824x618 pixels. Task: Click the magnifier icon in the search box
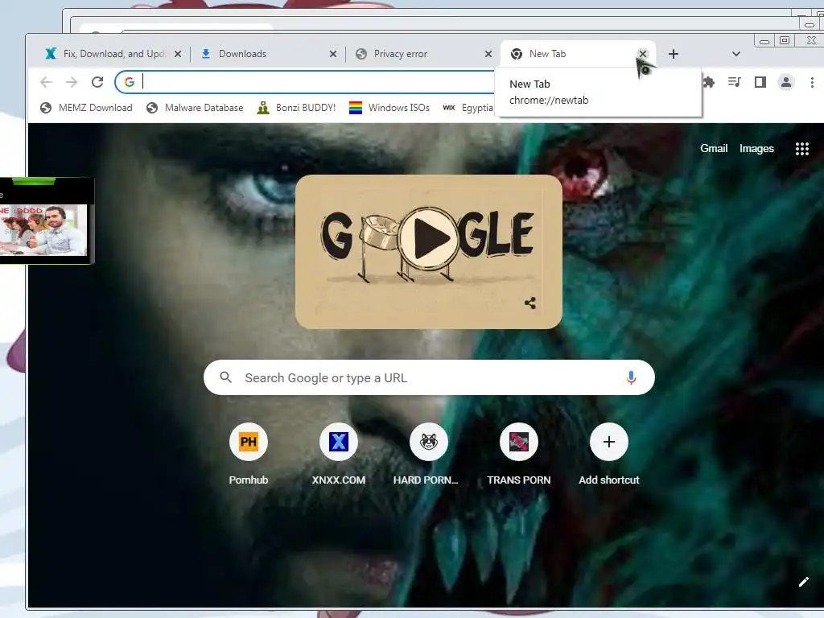[x=226, y=377]
